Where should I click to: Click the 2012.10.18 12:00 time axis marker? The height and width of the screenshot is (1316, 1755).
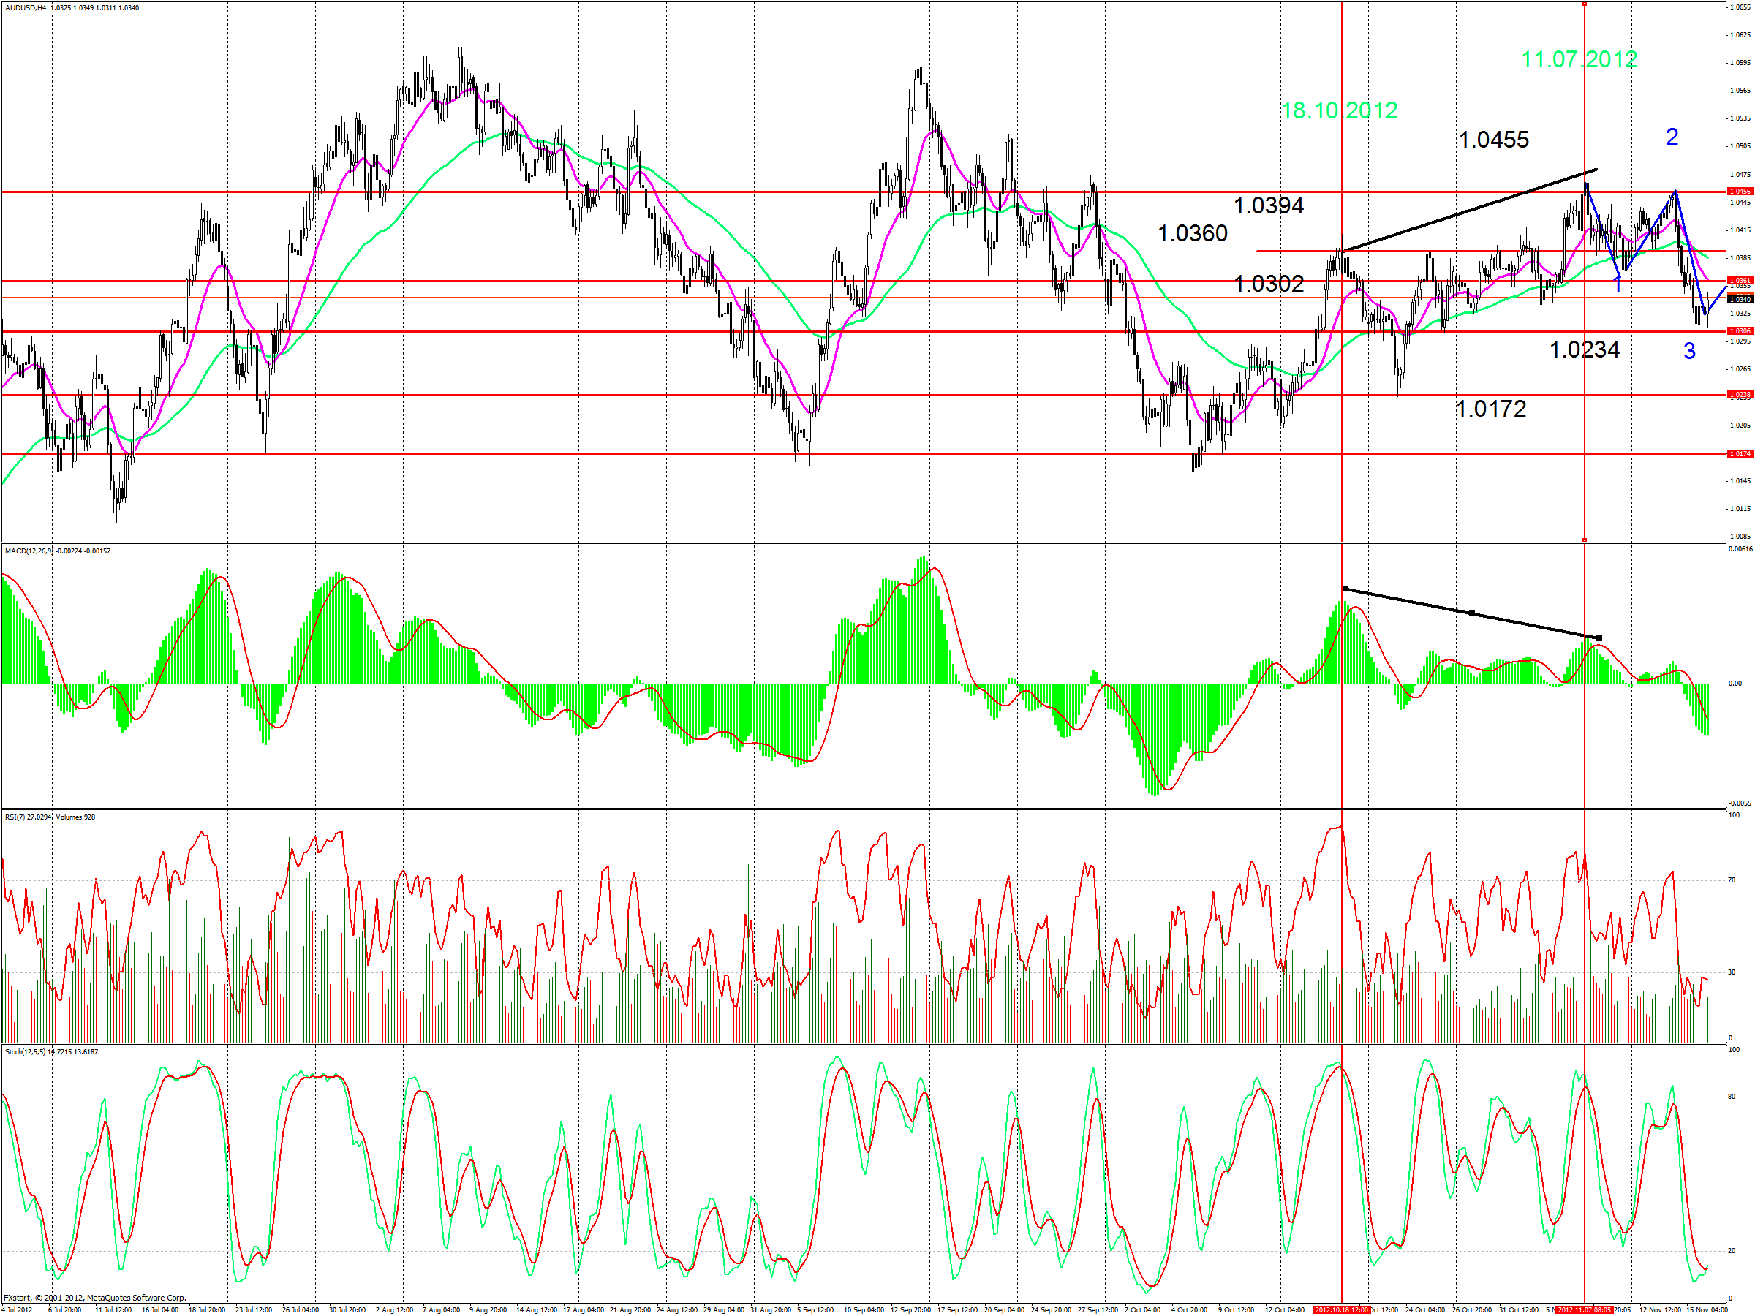[1341, 1309]
